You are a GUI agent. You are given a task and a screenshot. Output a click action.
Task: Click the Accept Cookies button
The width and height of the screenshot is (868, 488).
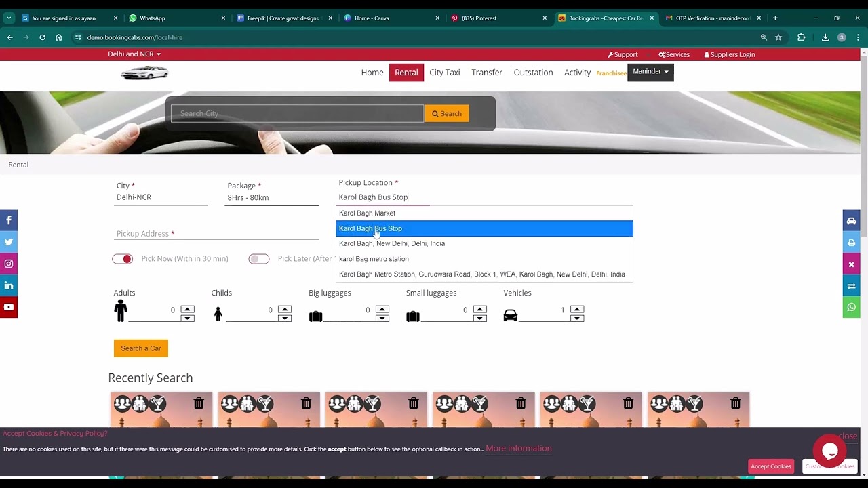click(x=771, y=466)
